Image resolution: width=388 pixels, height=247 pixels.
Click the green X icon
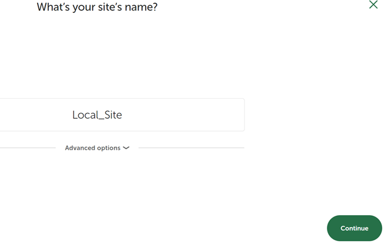click(373, 5)
